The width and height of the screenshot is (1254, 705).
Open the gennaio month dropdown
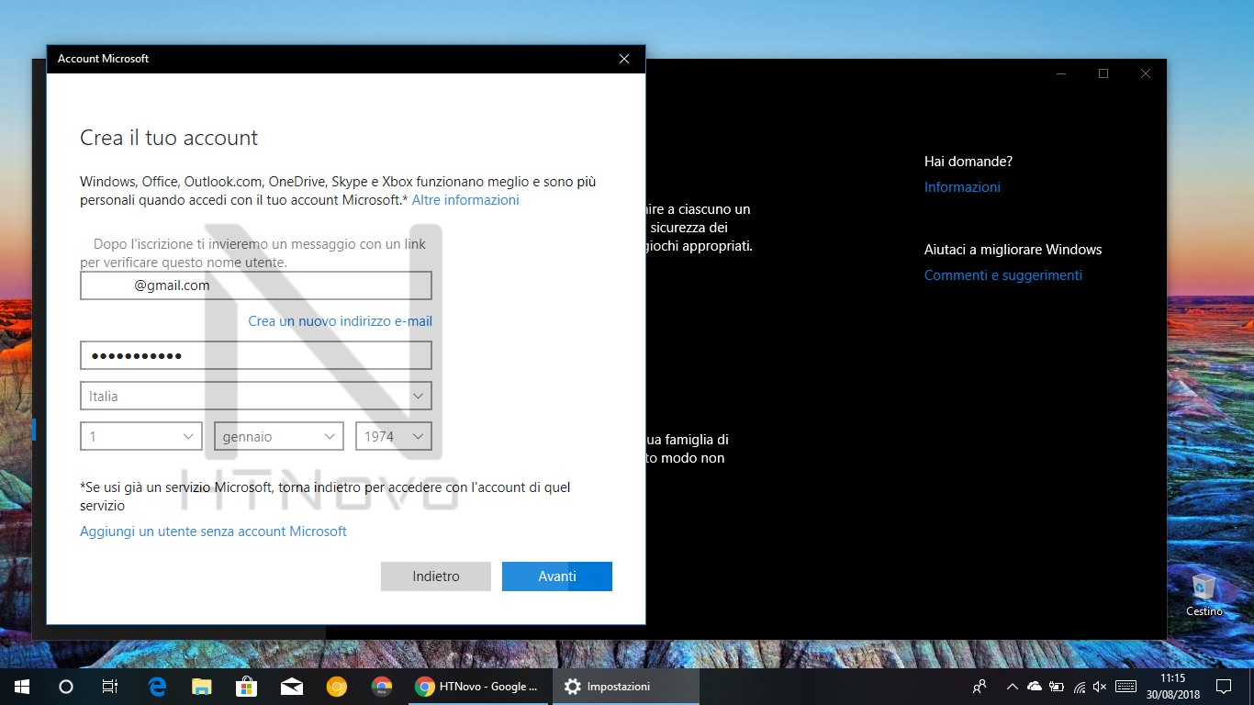pos(279,437)
